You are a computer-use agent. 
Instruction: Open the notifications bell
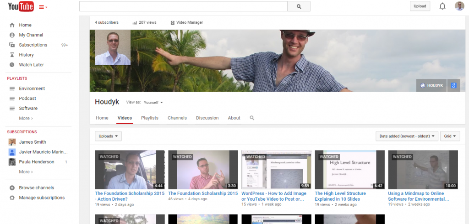coord(442,6)
